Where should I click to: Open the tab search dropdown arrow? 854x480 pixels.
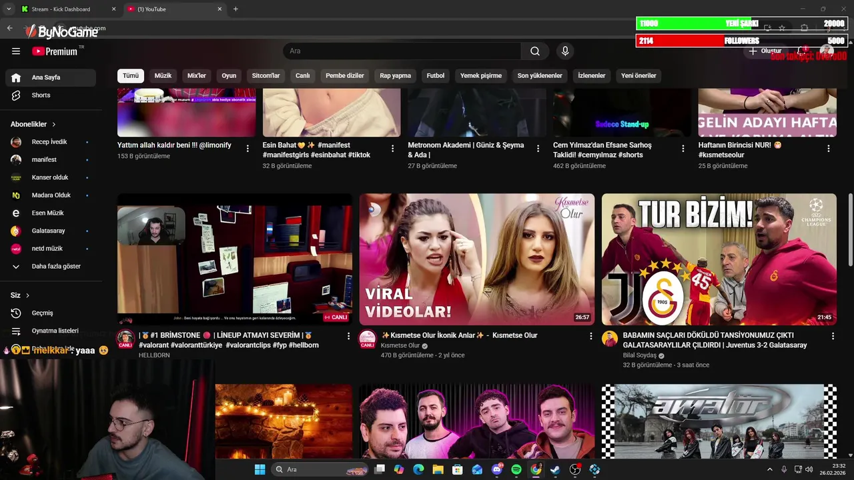click(x=9, y=9)
